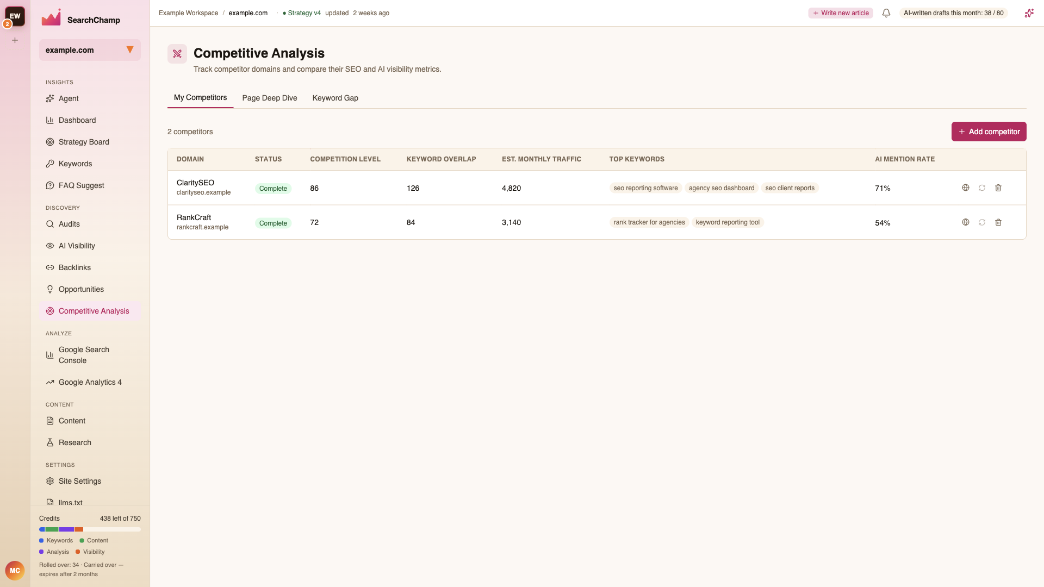Expand the example.com site selector
Screen dimensions: 1044x587
(x=90, y=50)
